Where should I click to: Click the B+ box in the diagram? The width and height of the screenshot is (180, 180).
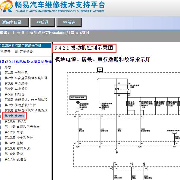click(x=100, y=70)
